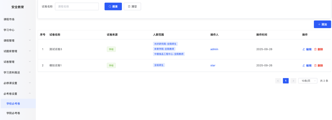
Task: Click the star operator link
Action: point(213,66)
